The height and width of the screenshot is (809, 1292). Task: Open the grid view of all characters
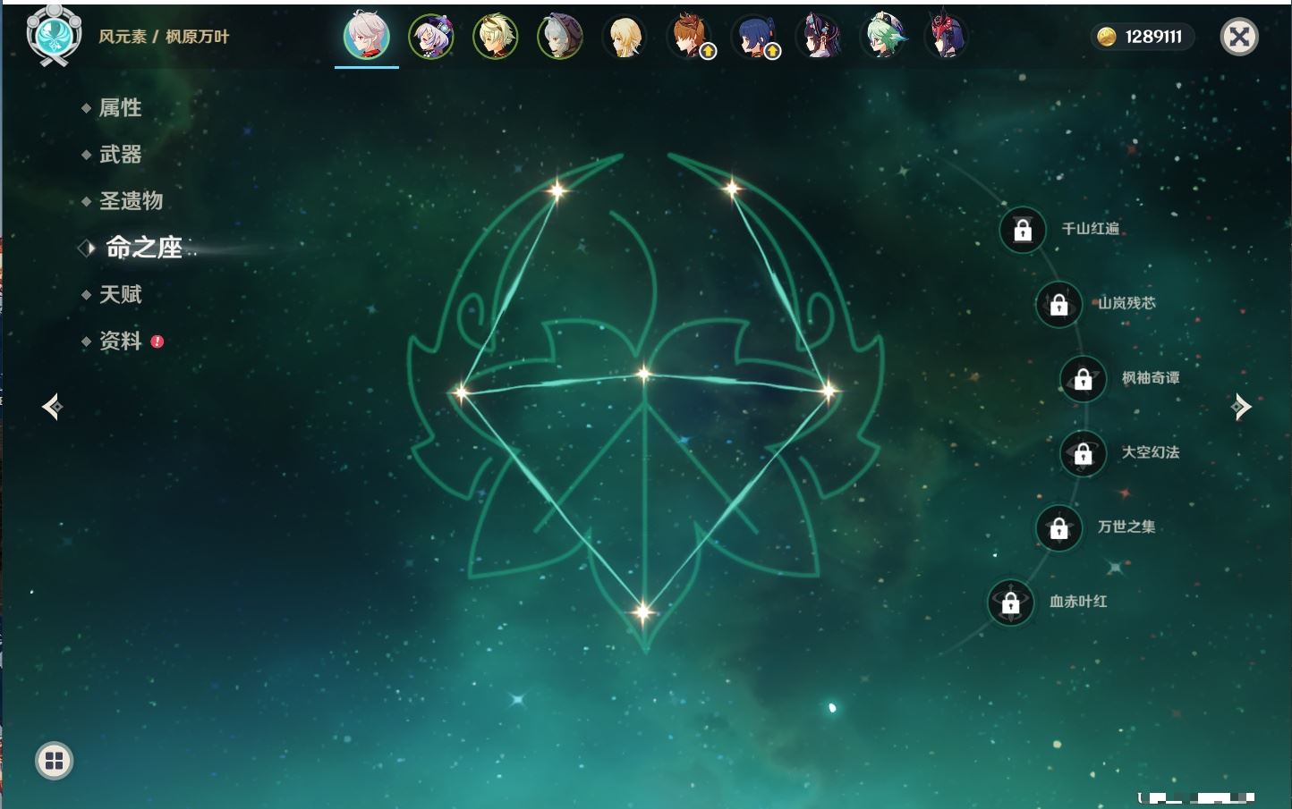coord(54,761)
